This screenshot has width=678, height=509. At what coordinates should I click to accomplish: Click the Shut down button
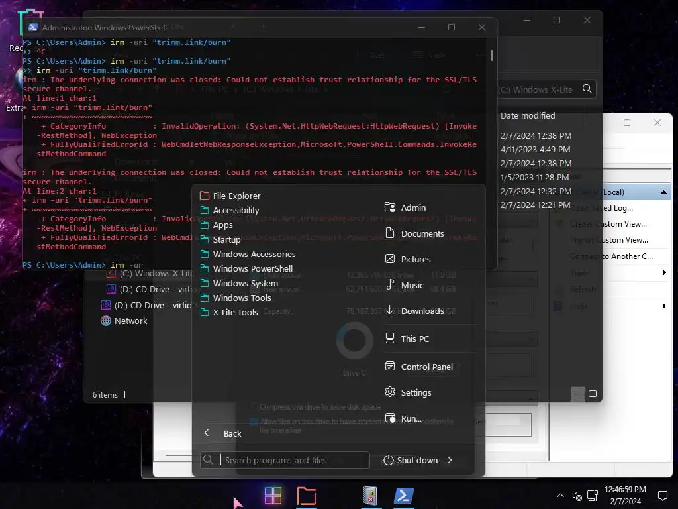click(x=411, y=460)
